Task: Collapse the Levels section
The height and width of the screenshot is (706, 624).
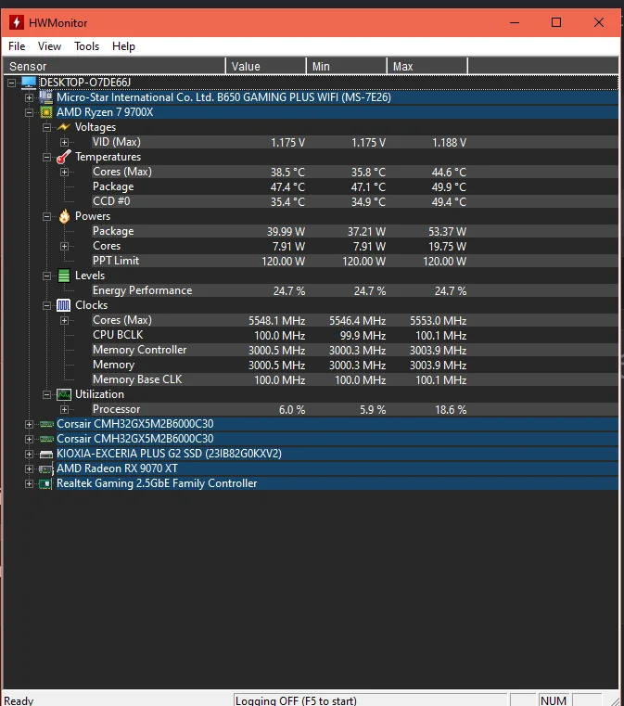Action: (x=46, y=276)
